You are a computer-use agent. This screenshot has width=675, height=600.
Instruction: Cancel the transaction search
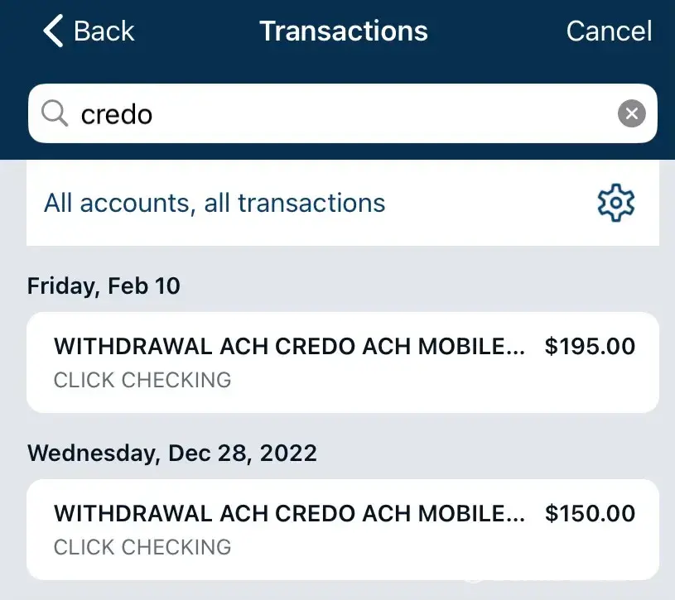[x=609, y=31]
